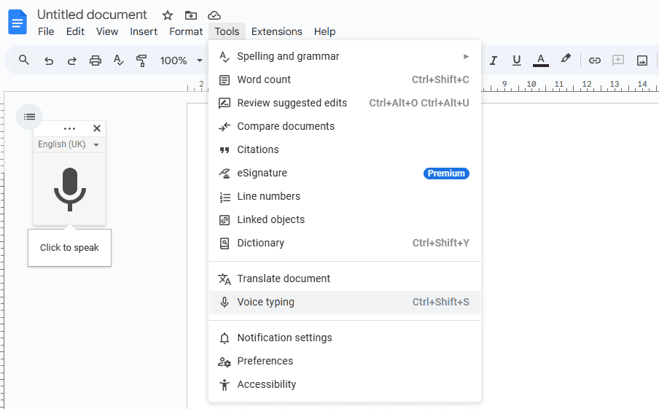Screen dimensions: 659x409
Task: Click the Untitled document title field
Action: click(93, 15)
